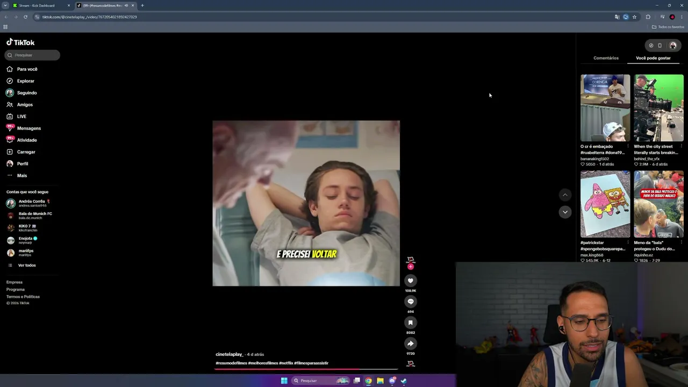Viewport: 688px width, 387px height.
Task: Click the phone icon in top-right pill
Action: [660, 46]
